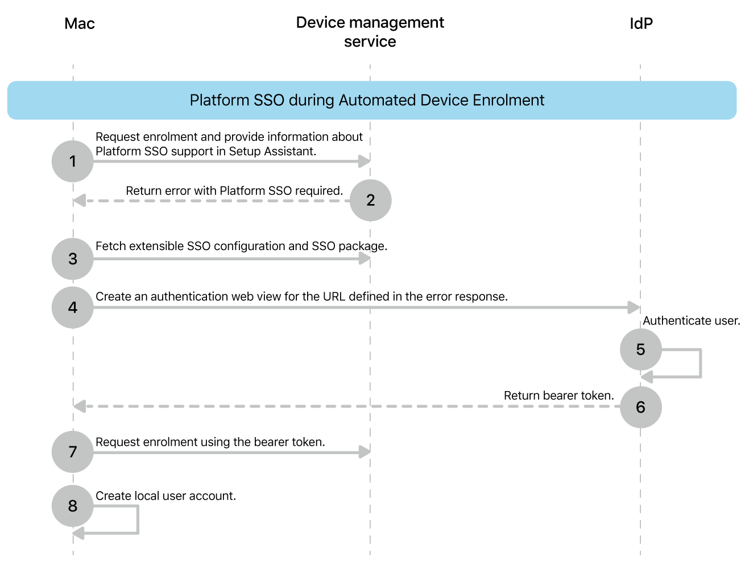The image size is (741, 561).
Task: Click the step 8 numbered circle
Action: 73,506
